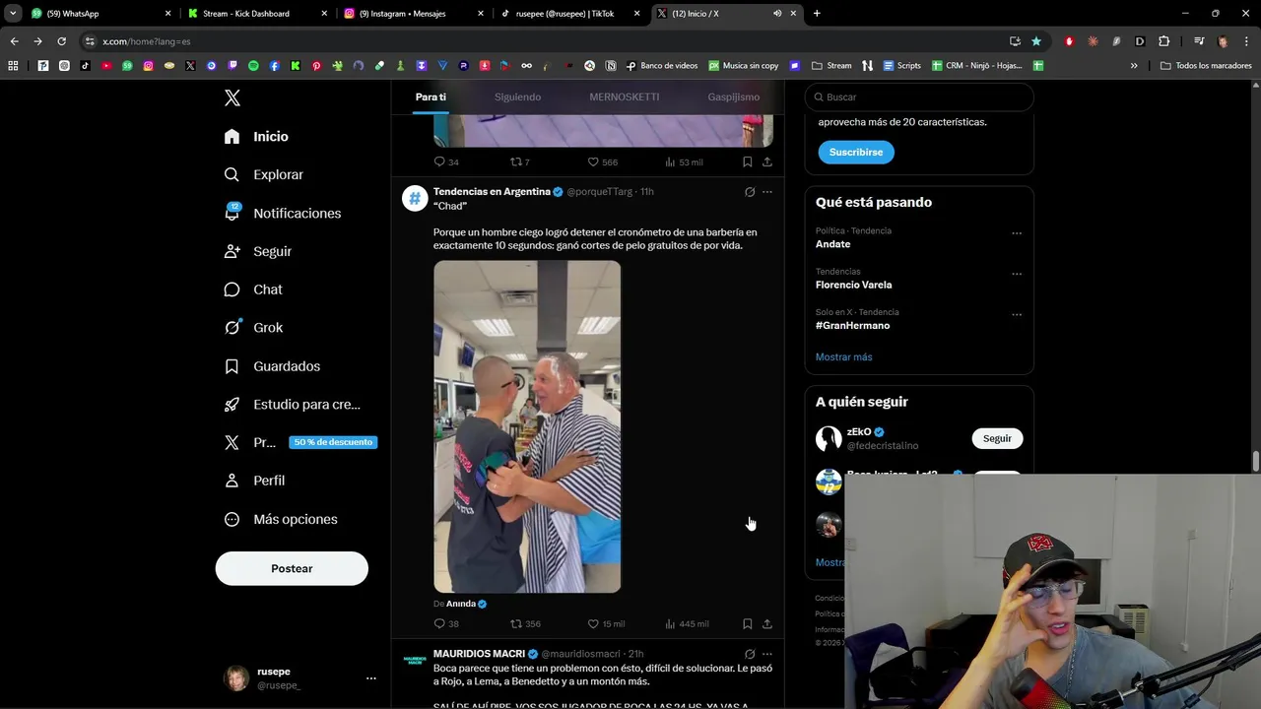Image resolution: width=1261 pixels, height=709 pixels.
Task: Open the Musica sin copy bookmark
Action: coord(743,66)
